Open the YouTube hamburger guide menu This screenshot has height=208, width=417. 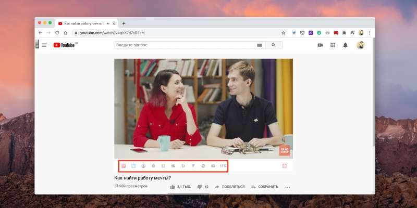tap(44, 45)
